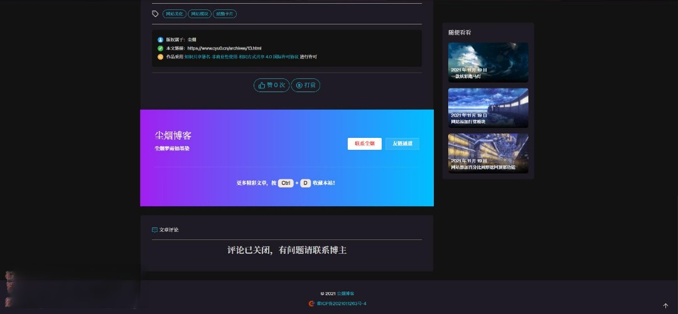Click the article URL cyu0.cn/archives/13.html
The height and width of the screenshot is (314, 678).
[x=224, y=48]
